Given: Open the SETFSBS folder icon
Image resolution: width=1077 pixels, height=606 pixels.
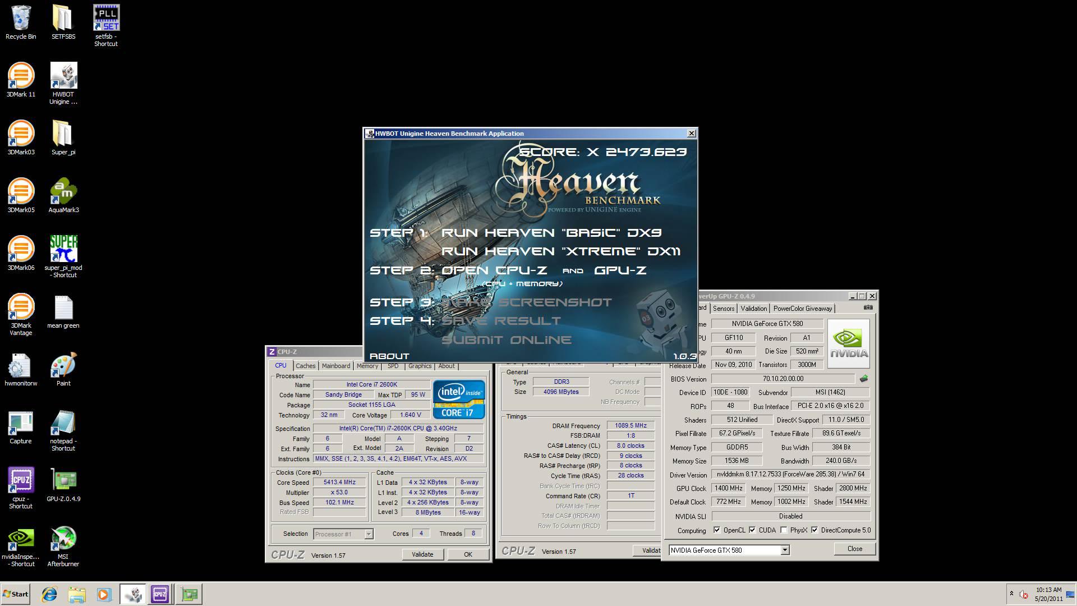Looking at the screenshot, I should click(x=63, y=22).
